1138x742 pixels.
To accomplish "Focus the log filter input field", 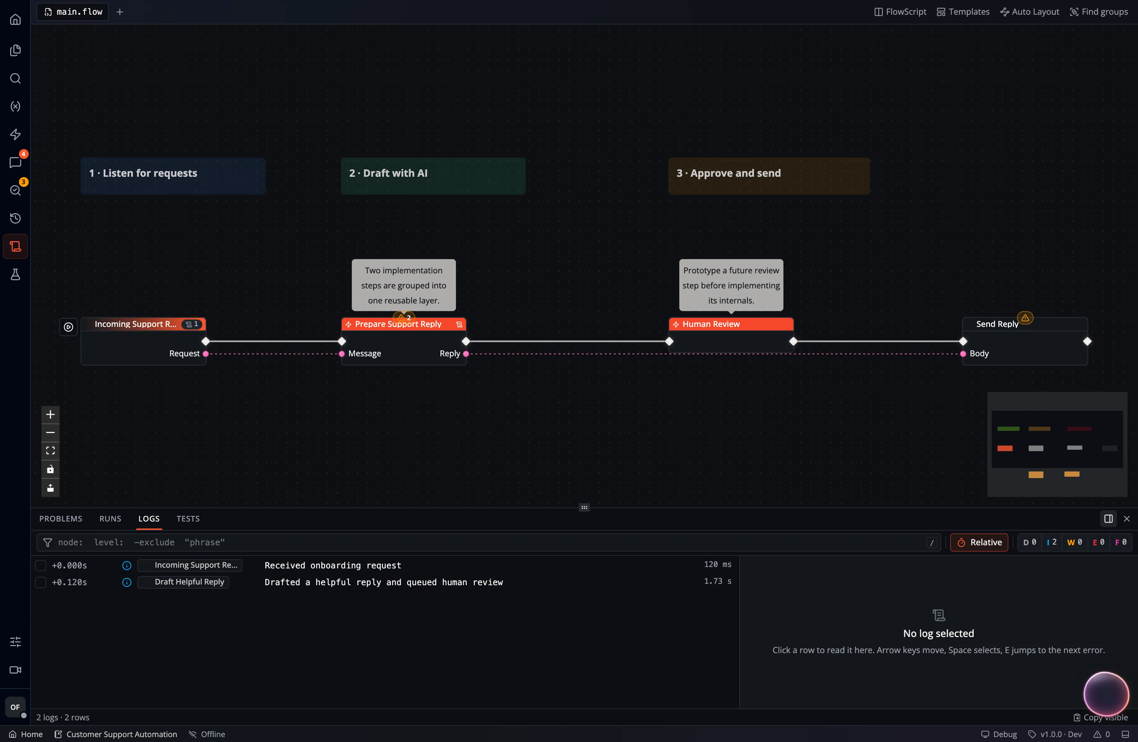I will pyautogui.click(x=488, y=542).
